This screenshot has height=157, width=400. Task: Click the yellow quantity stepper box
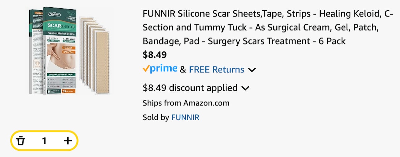44,141
